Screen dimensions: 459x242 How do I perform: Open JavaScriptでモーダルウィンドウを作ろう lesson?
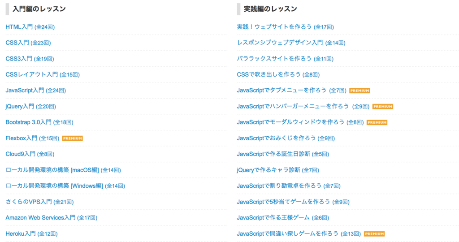[300, 122]
